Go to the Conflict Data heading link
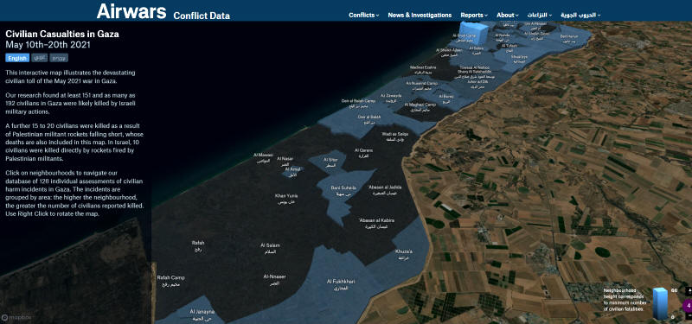Screen dimensions: 692x324 pos(202,16)
